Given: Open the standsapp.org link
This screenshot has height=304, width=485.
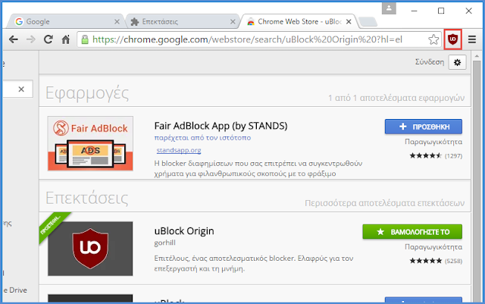Looking at the screenshot, I should point(179,150).
